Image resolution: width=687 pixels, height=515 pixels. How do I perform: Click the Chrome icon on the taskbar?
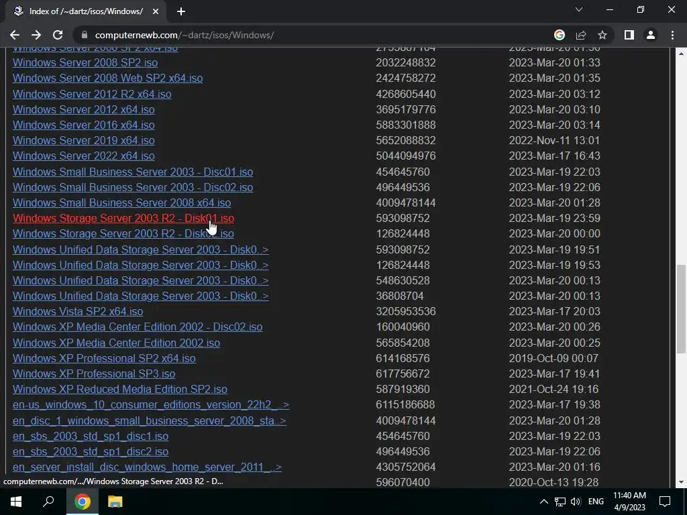82,502
